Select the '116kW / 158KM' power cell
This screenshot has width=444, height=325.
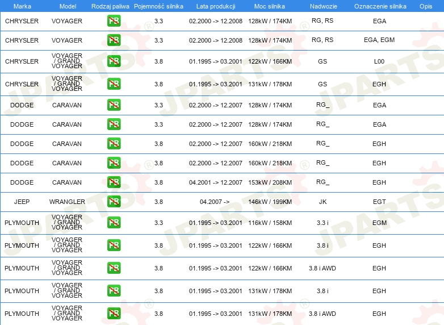click(x=270, y=223)
